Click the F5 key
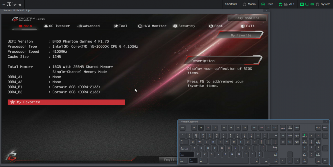Viewport: 333px width, 167px height. (224, 128)
